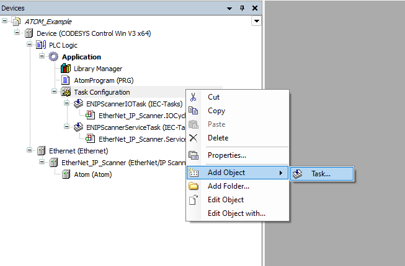Click the EtherNet_IP_Scanner.Service call icon

(90, 139)
